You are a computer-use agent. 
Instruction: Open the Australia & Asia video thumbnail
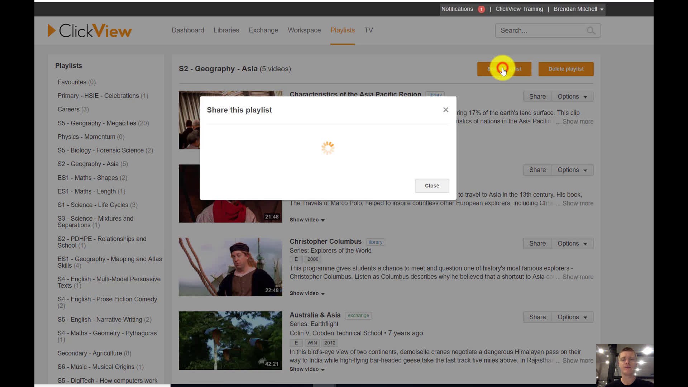coord(230,340)
